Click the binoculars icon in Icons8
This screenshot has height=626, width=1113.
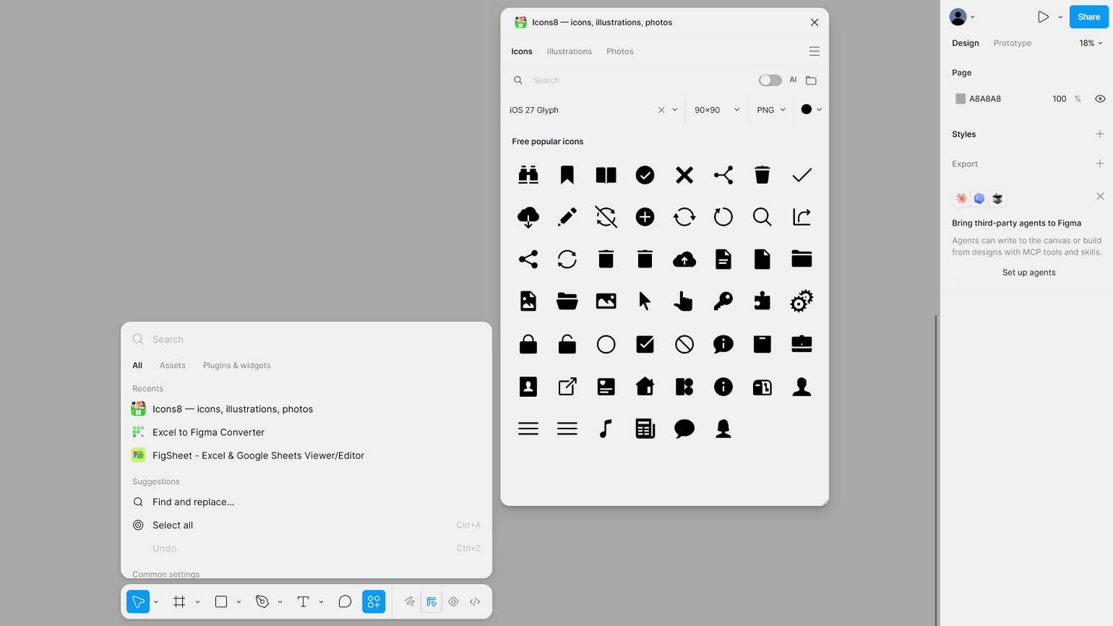(528, 175)
